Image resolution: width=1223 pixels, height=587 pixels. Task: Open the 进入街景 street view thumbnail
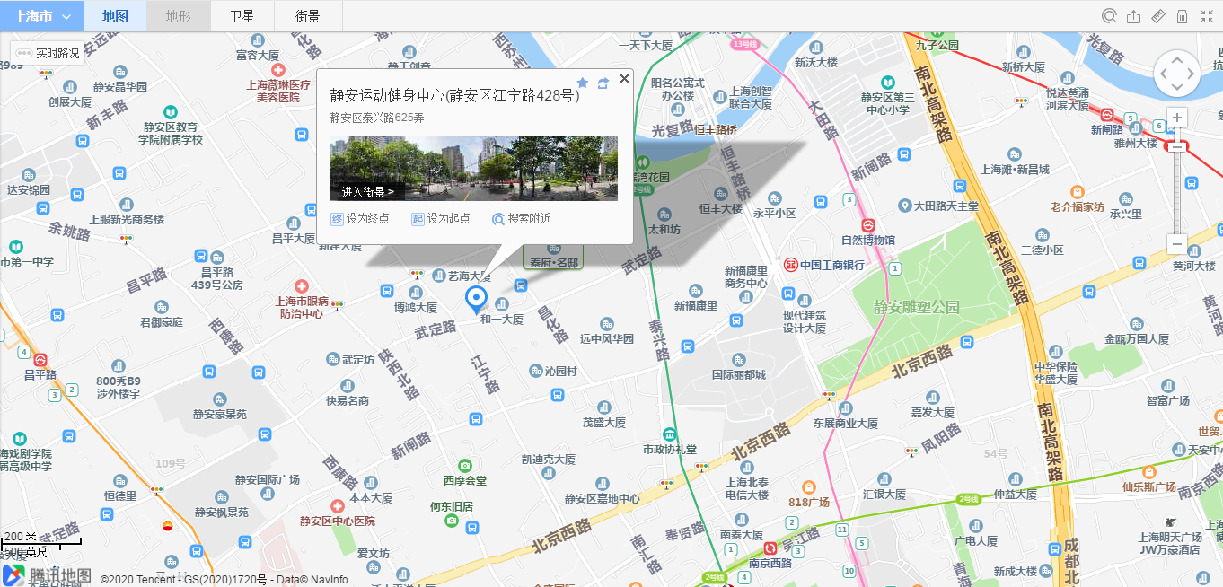click(474, 168)
